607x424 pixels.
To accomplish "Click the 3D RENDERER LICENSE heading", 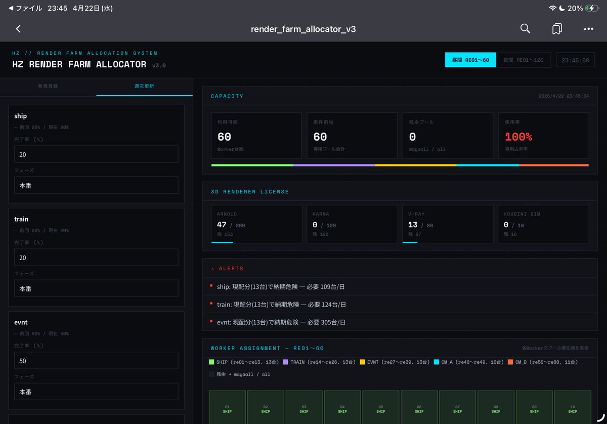I will pos(250,192).
